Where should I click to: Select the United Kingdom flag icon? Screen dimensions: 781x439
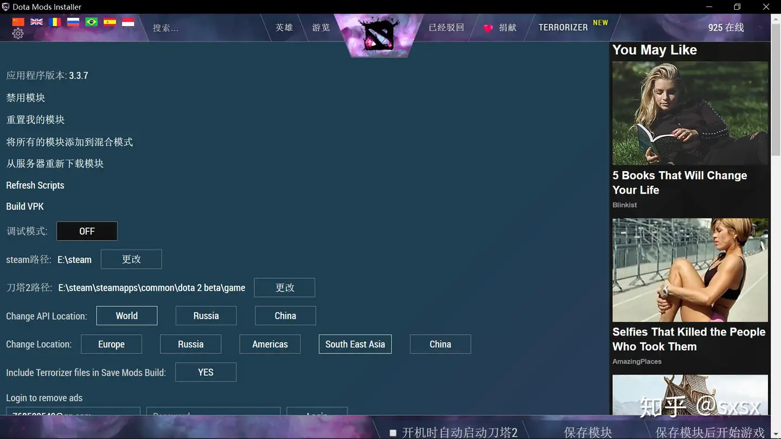[x=36, y=22]
